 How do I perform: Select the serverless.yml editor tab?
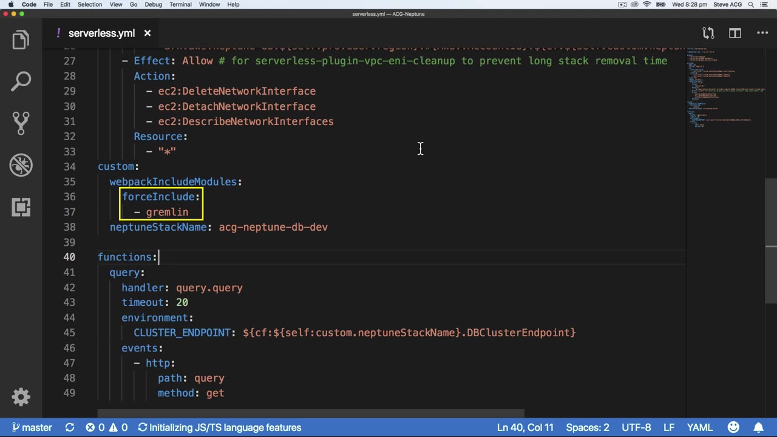[101, 33]
